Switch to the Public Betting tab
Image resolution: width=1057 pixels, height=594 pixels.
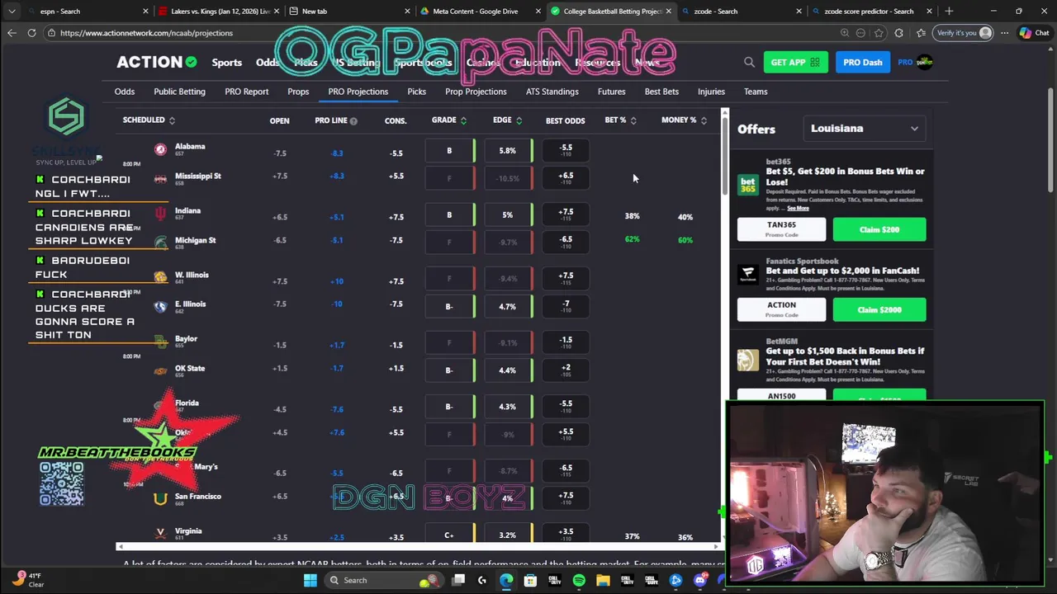179,92
